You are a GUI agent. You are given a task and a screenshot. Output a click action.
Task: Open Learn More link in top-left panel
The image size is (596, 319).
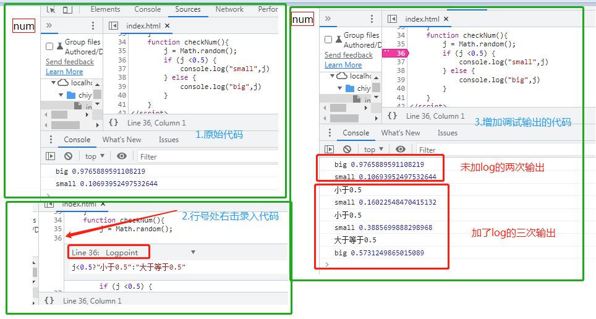pos(64,72)
